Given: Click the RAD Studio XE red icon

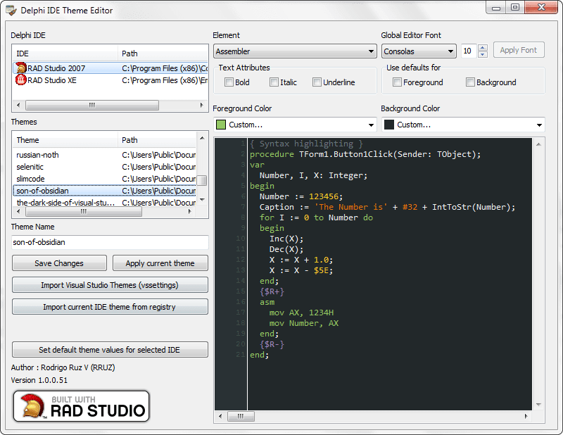Looking at the screenshot, I should [21, 80].
